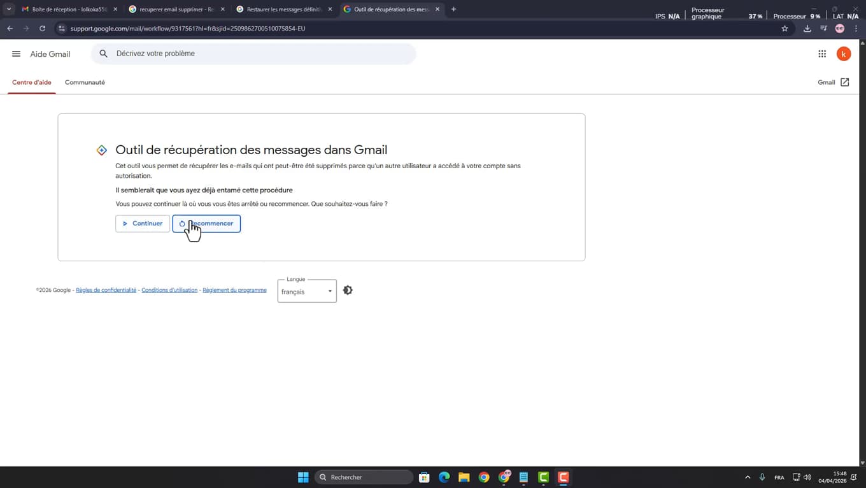Click the Aide Gmail title
Image resolution: width=866 pixels, height=488 pixels.
[50, 54]
